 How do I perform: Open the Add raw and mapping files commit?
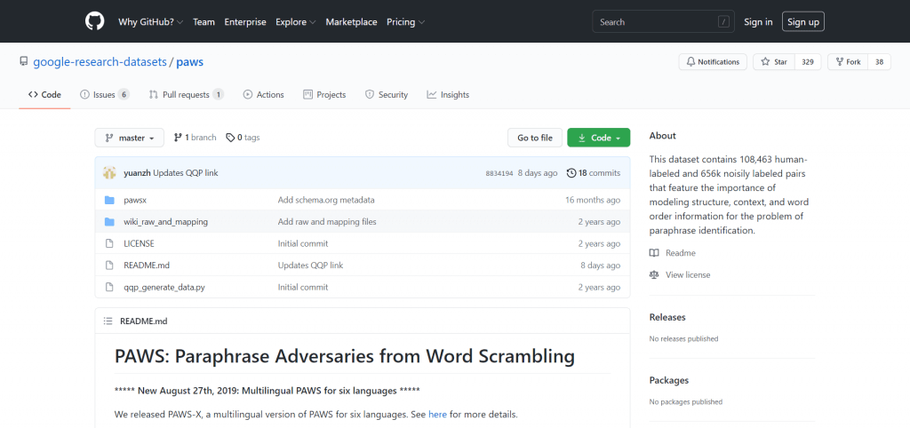pos(327,221)
